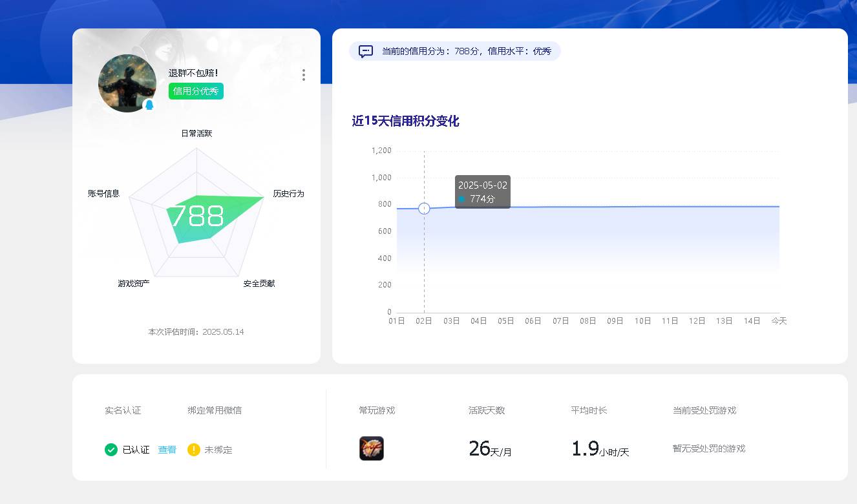Click the DNF game icon under 常玩游戏
Image resolution: width=857 pixels, height=504 pixels.
370,448
